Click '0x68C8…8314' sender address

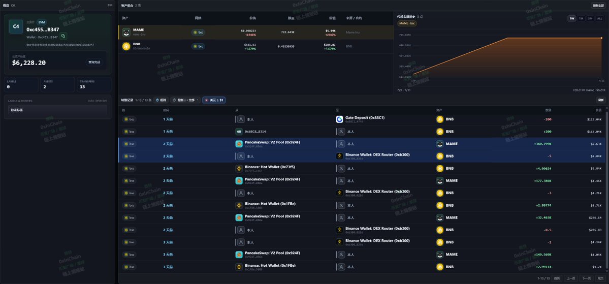pos(255,132)
